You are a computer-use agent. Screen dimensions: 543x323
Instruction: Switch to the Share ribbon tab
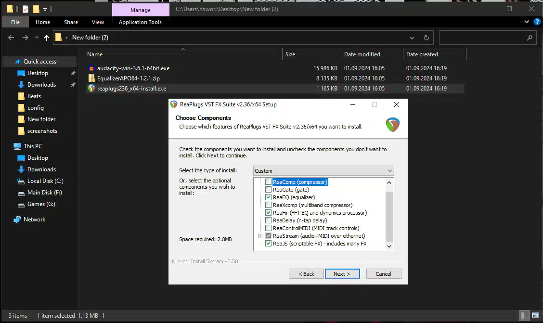71,22
